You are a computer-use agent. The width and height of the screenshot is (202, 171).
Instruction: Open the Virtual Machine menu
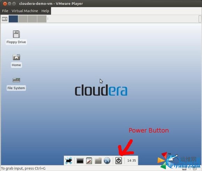click(x=25, y=11)
